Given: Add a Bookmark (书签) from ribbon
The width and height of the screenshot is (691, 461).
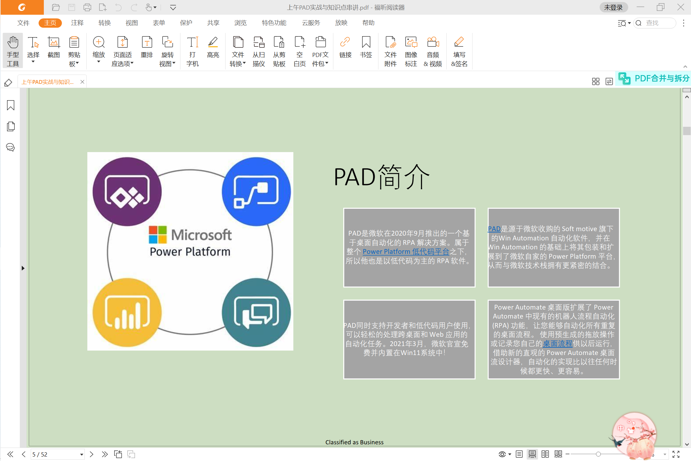Looking at the screenshot, I should [x=366, y=47].
